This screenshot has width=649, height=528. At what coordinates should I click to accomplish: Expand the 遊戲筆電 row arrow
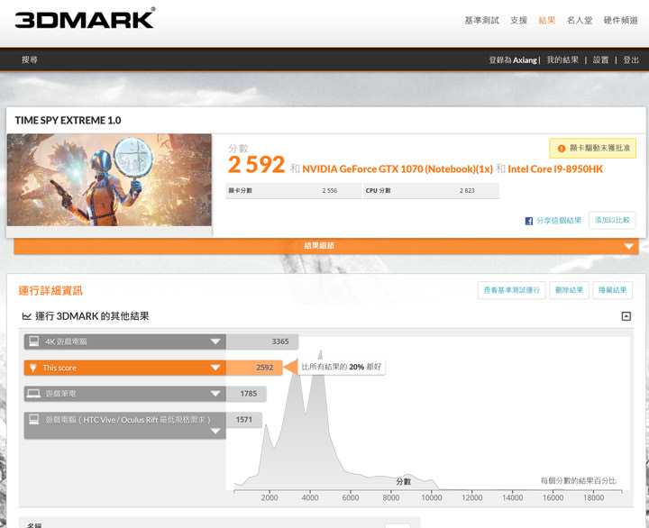tap(215, 394)
